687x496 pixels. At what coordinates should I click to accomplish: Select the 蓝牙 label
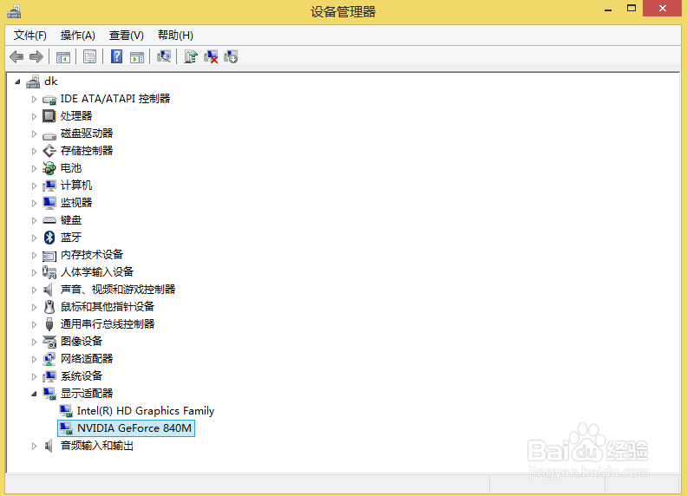click(x=71, y=238)
